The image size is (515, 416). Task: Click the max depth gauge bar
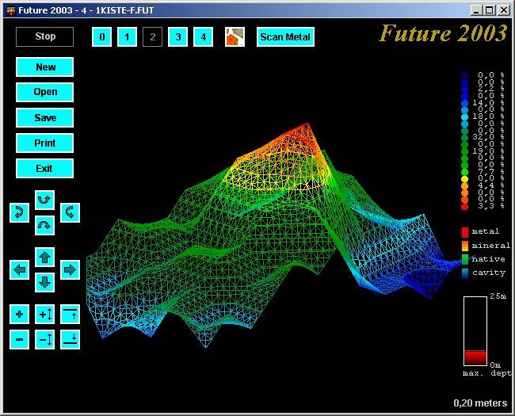click(475, 331)
